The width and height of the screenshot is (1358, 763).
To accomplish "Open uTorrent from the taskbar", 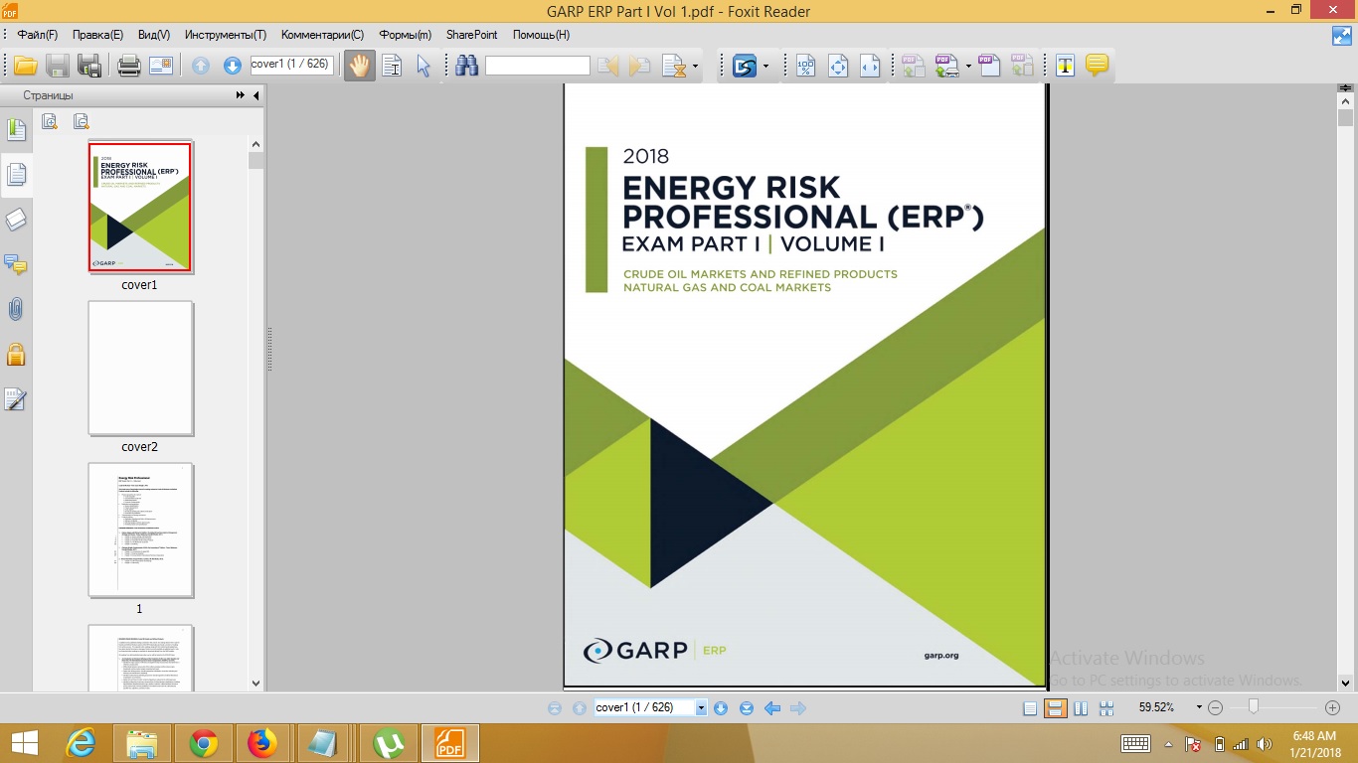I will pyautogui.click(x=388, y=743).
